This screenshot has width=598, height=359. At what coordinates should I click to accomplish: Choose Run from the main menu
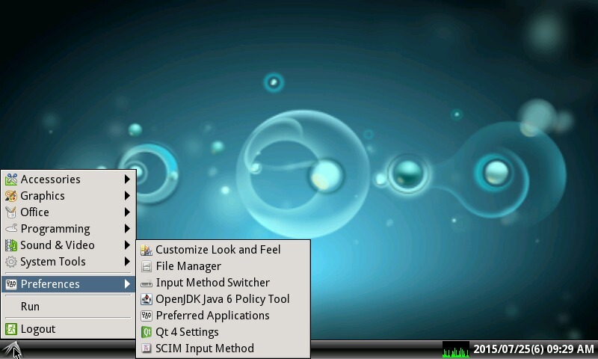click(x=68, y=307)
